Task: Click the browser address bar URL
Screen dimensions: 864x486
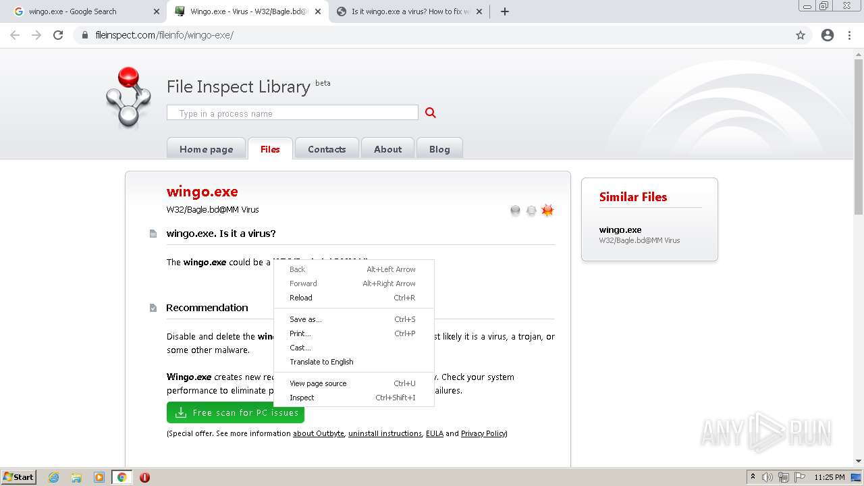Action: point(165,35)
